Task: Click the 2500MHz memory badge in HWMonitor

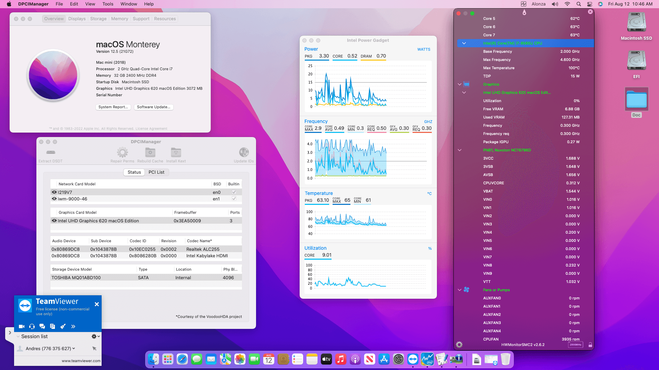Action: point(576,345)
